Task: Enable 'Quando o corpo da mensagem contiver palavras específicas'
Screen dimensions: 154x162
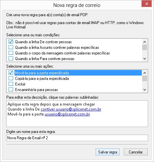Action: click(x=11, y=53)
